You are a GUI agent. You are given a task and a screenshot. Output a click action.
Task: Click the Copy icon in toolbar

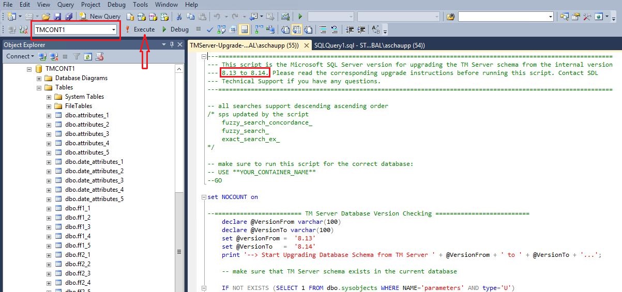190,17
